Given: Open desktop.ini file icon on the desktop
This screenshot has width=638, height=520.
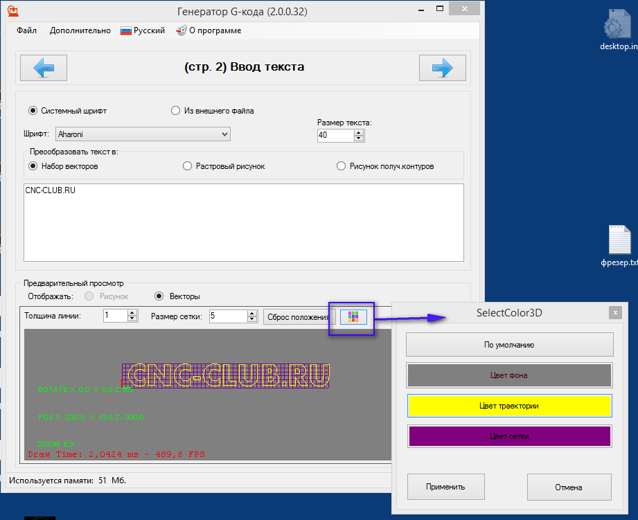Looking at the screenshot, I should click(x=619, y=30).
